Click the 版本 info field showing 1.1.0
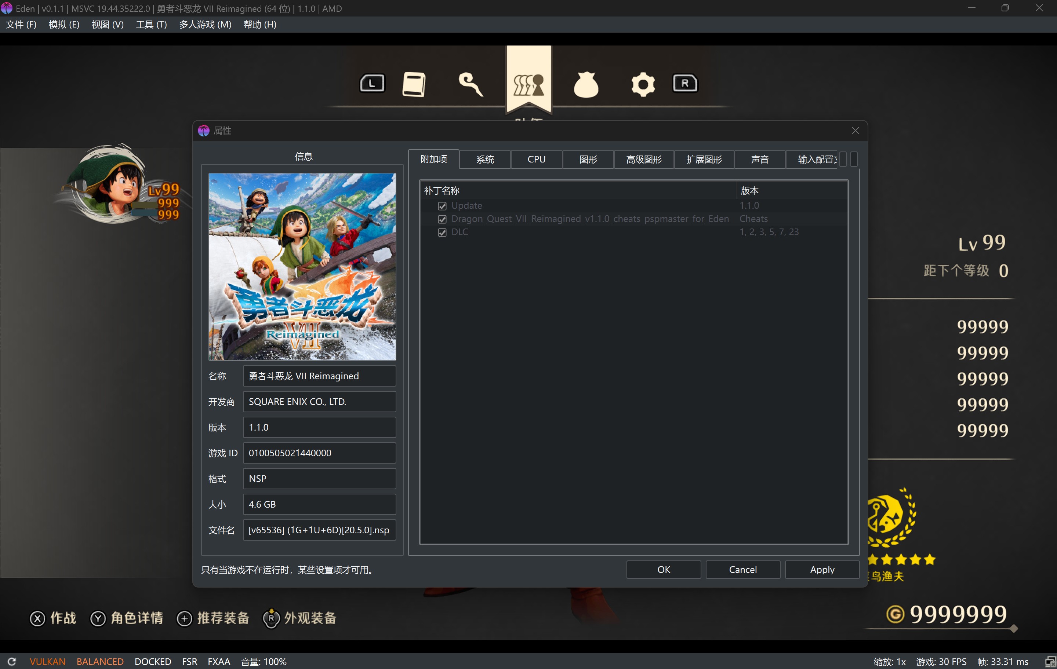This screenshot has width=1057, height=669. click(319, 427)
